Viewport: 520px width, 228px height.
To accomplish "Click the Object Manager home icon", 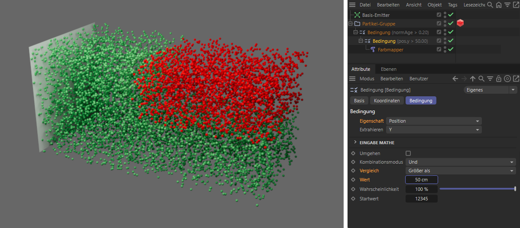I will coord(499,5).
